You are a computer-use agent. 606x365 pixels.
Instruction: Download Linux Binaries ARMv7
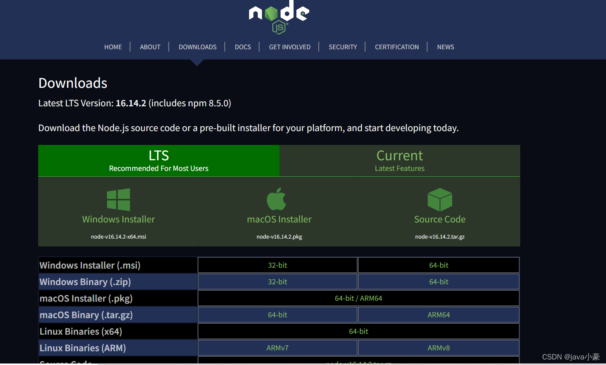277,348
